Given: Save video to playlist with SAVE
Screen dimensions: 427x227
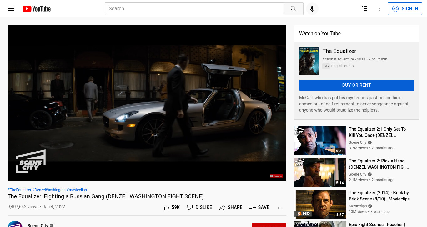Looking at the screenshot, I should (x=259, y=207).
